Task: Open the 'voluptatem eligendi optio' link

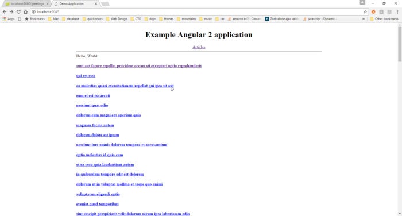Action: (98, 194)
